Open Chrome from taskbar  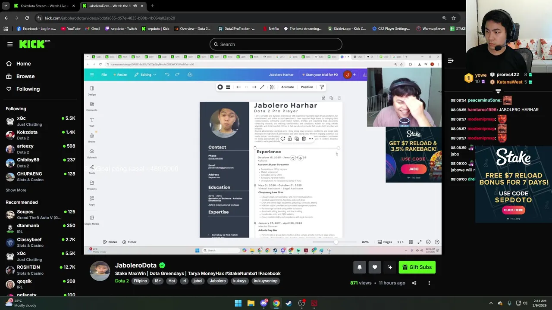coord(276,304)
